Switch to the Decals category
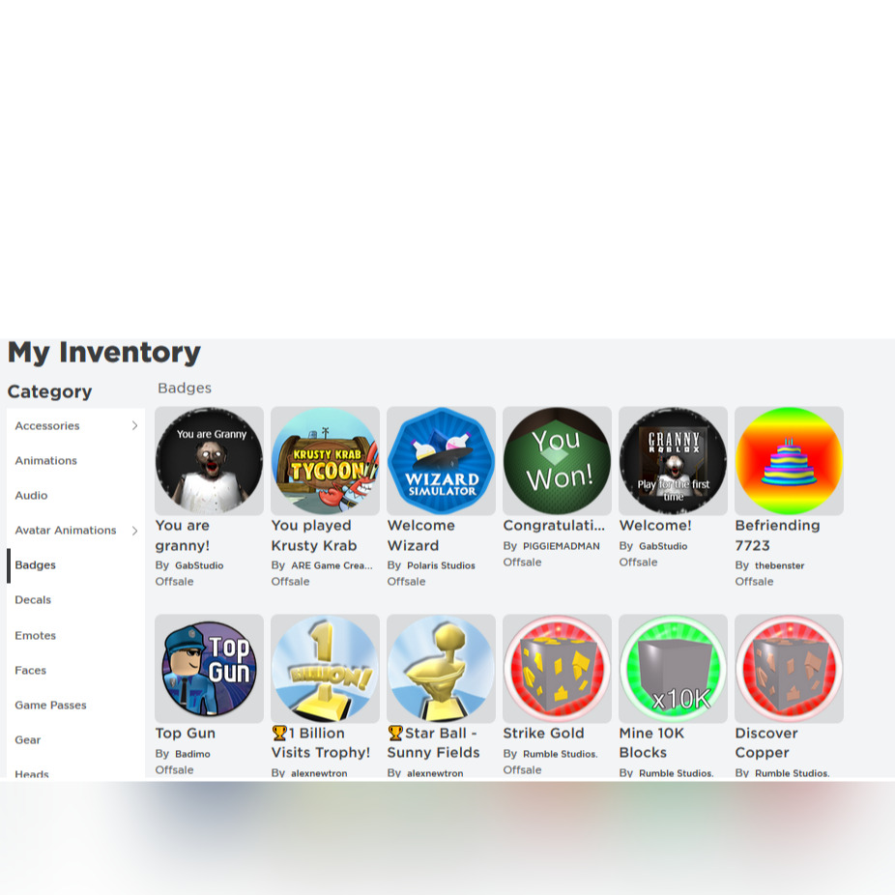 click(33, 600)
